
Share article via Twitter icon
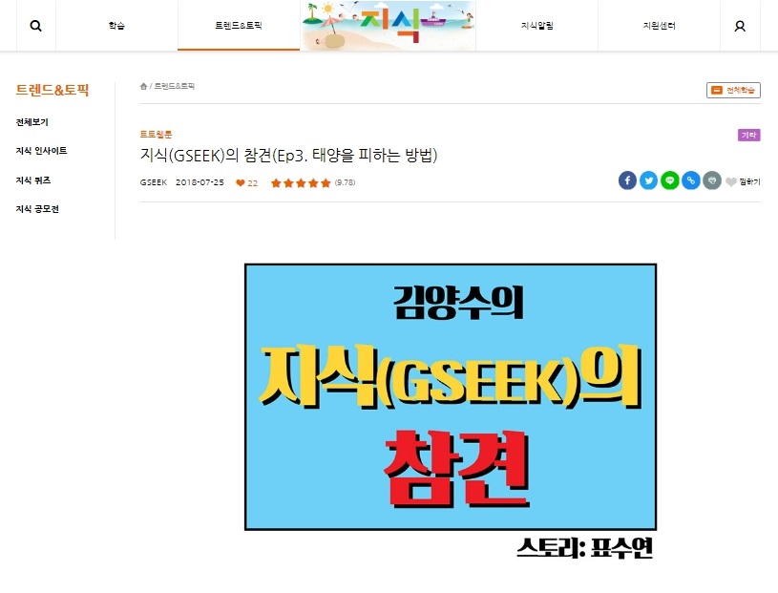[648, 180]
